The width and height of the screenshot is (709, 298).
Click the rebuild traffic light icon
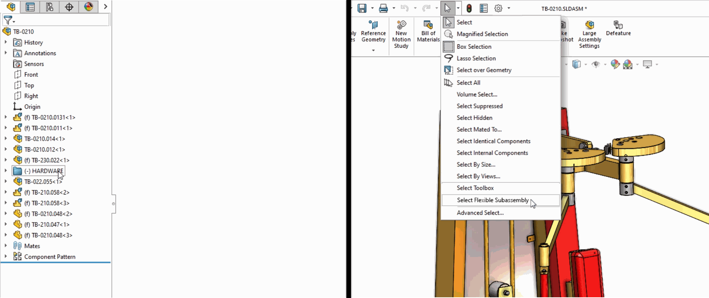pos(469,8)
